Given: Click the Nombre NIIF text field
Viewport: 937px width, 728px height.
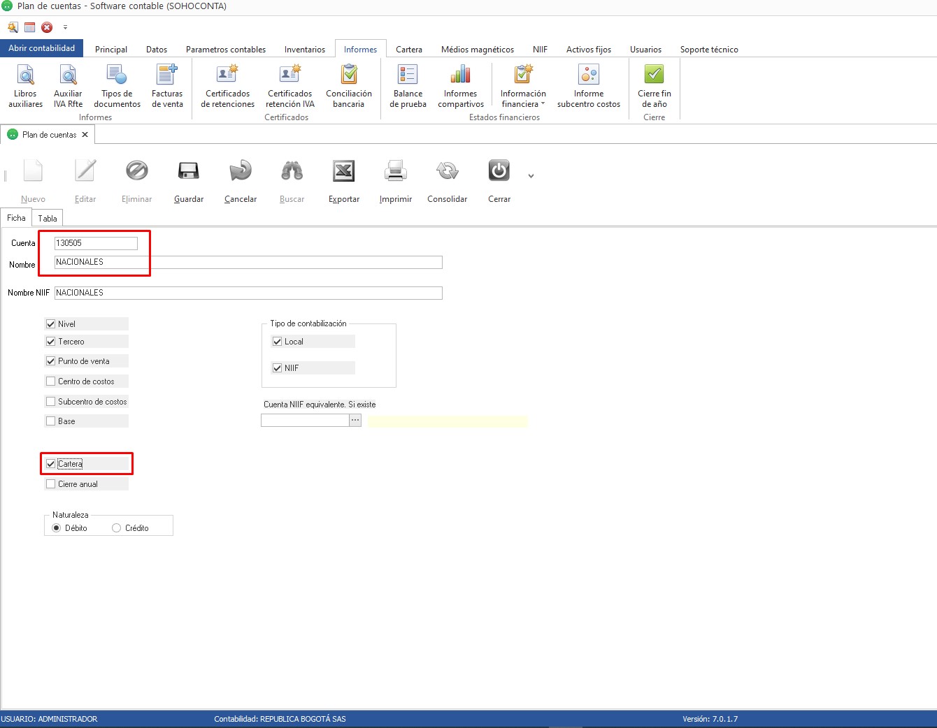Looking at the screenshot, I should tap(248, 293).
